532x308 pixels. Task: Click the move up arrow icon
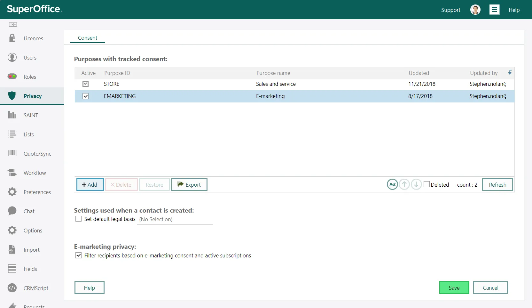coord(404,184)
